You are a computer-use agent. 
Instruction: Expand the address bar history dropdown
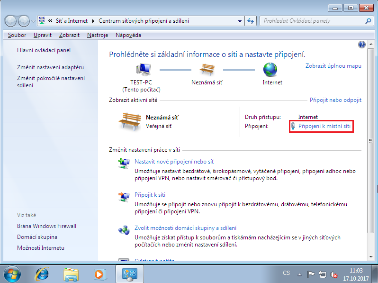click(x=239, y=21)
